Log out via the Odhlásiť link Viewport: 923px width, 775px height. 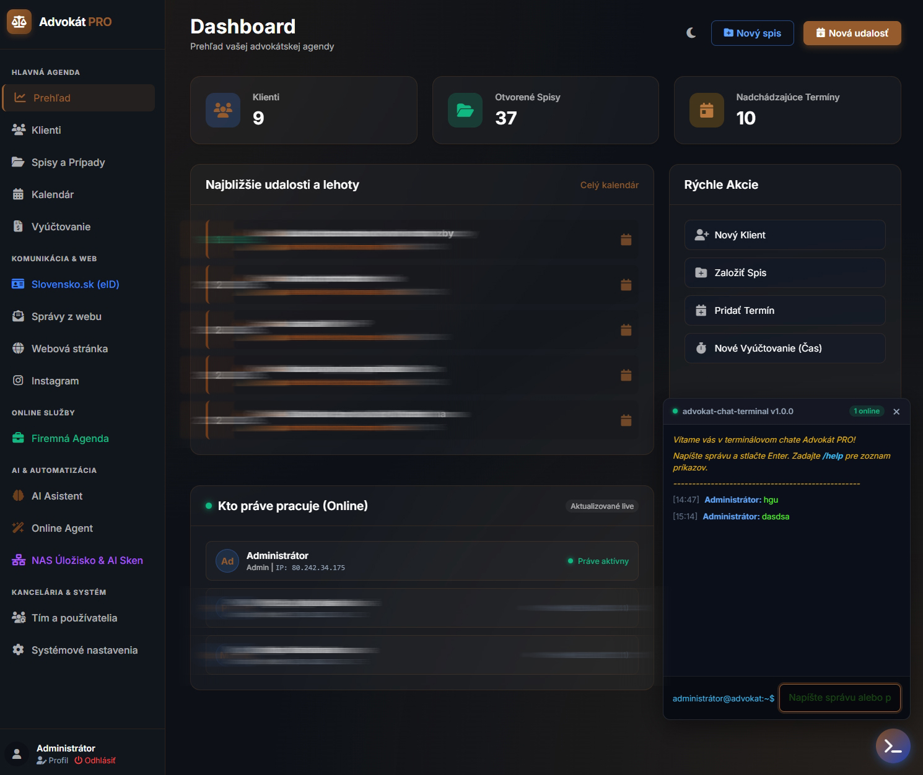pyautogui.click(x=95, y=760)
